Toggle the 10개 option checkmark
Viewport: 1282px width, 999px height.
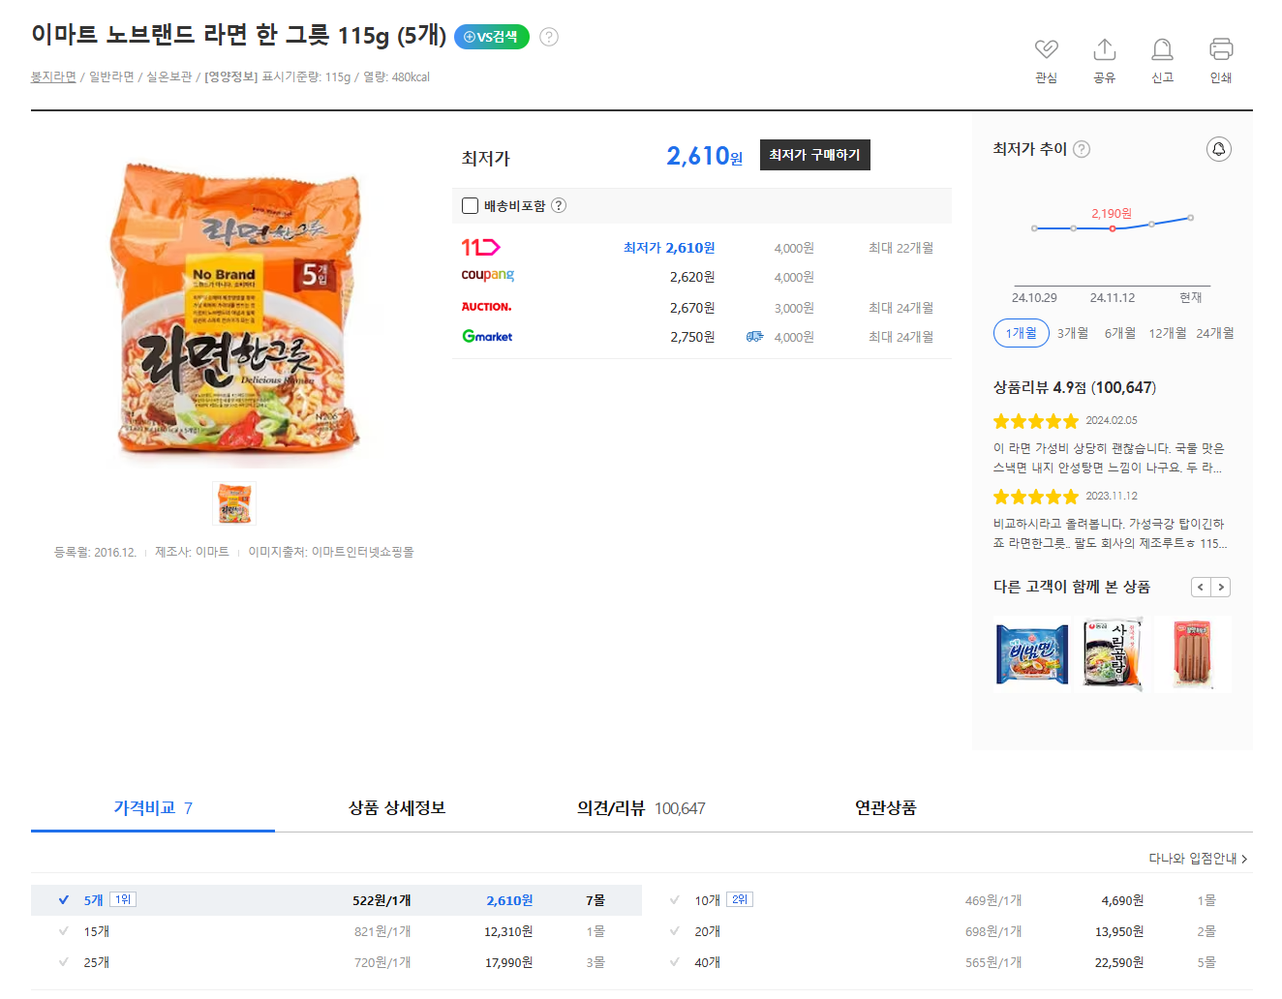pyautogui.click(x=675, y=899)
